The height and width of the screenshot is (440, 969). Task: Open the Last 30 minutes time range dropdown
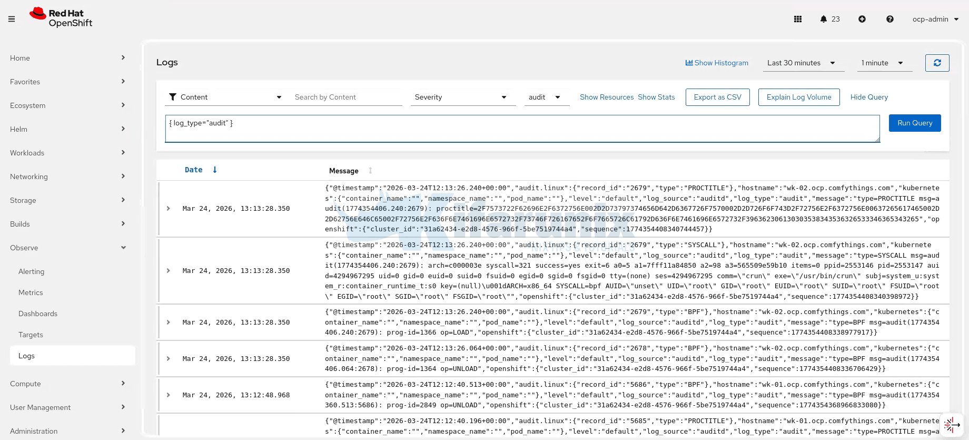[804, 63]
